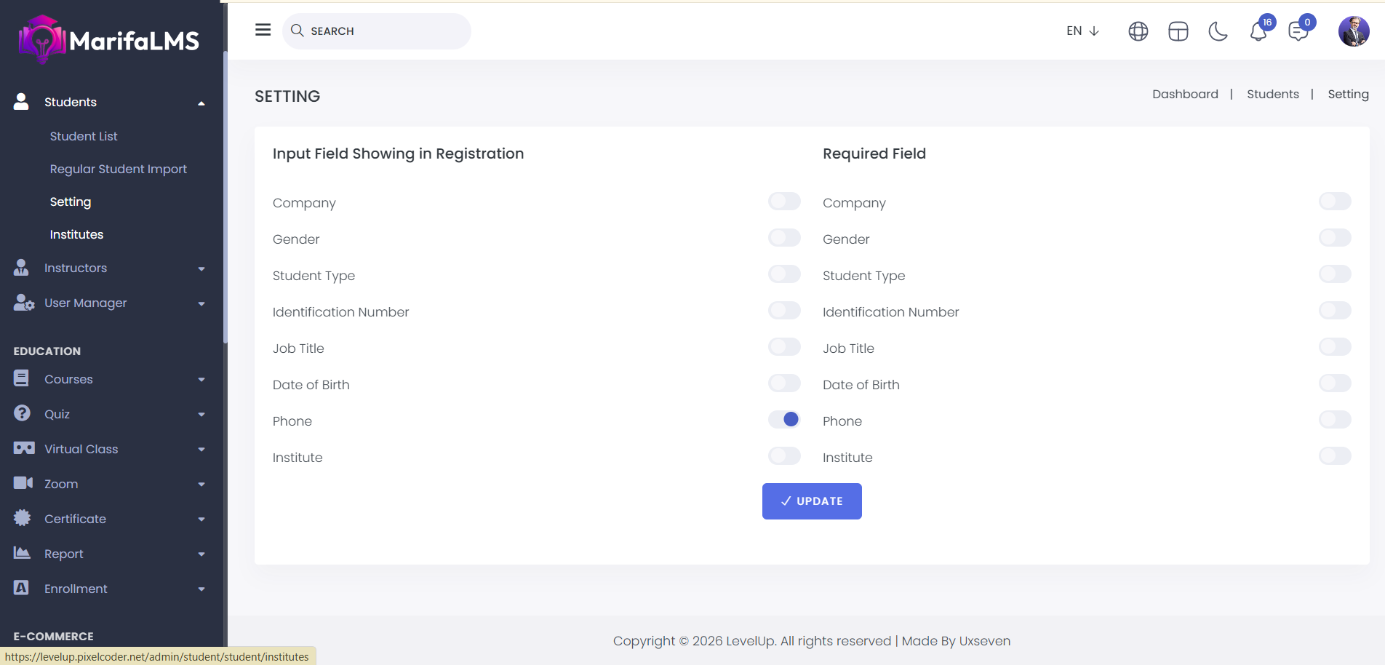Viewport: 1385px width, 665px height.
Task: Open notifications bell icon
Action: 1258,31
